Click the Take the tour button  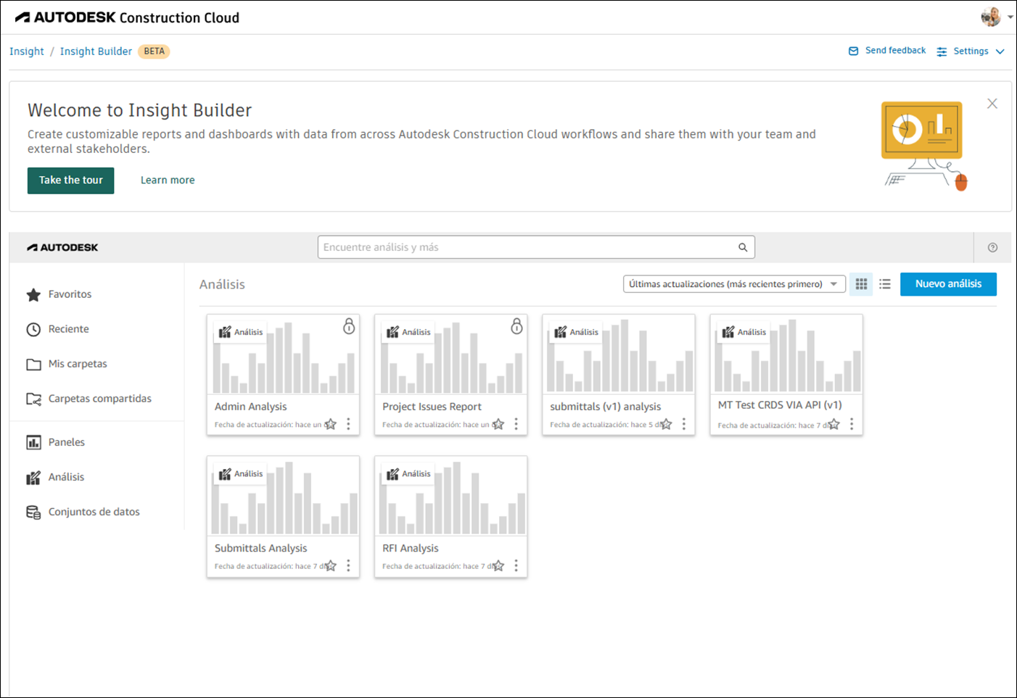coord(70,180)
